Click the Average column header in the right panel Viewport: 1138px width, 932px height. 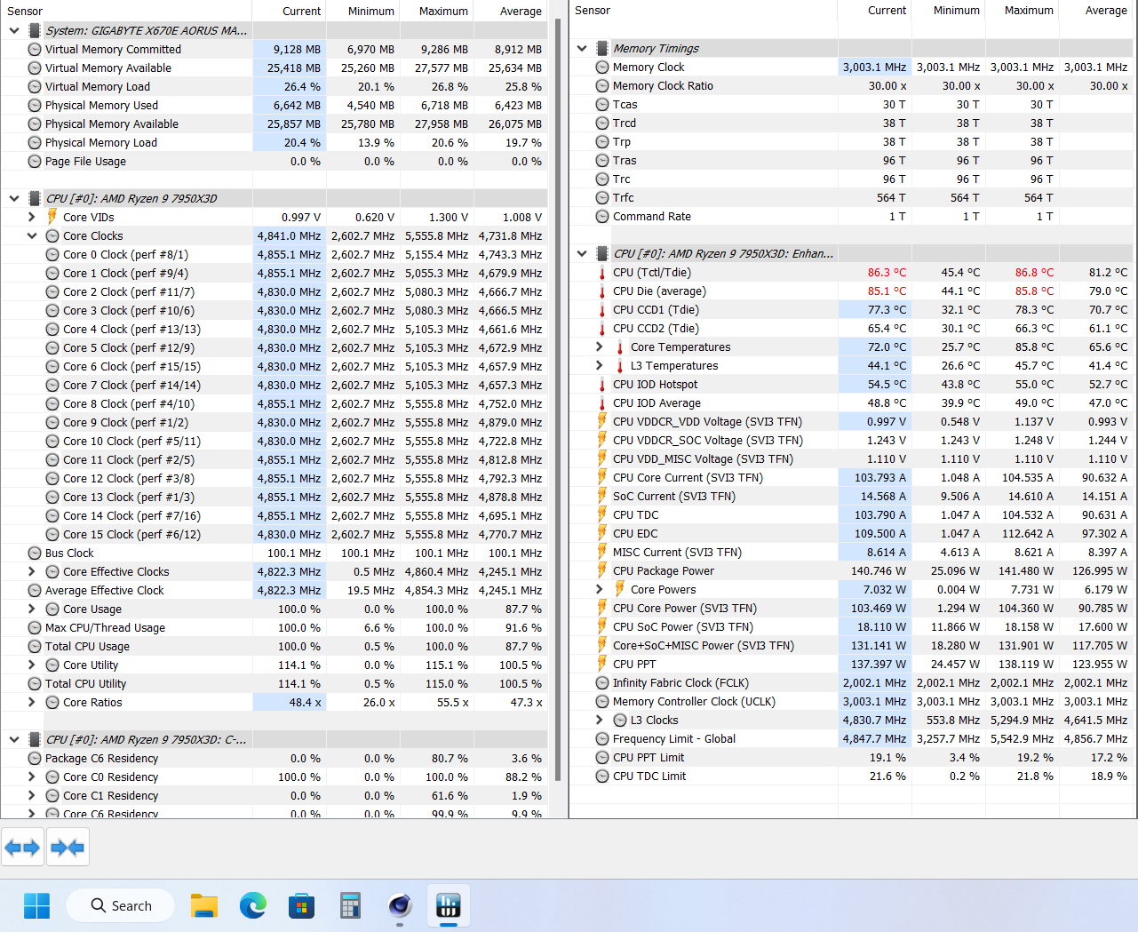(x=1095, y=11)
